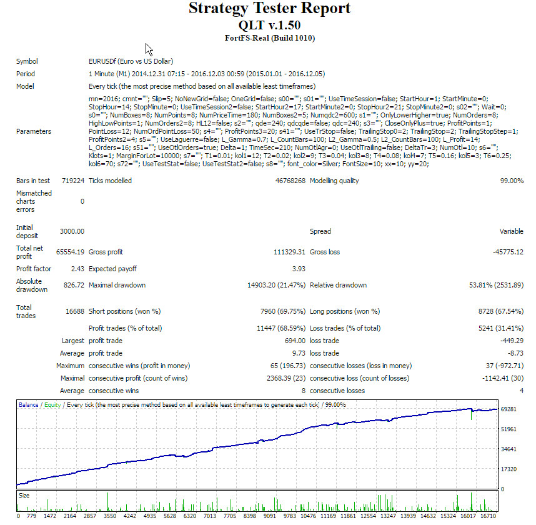Click the chart axis value 17320
536x525 pixels.
(509, 469)
